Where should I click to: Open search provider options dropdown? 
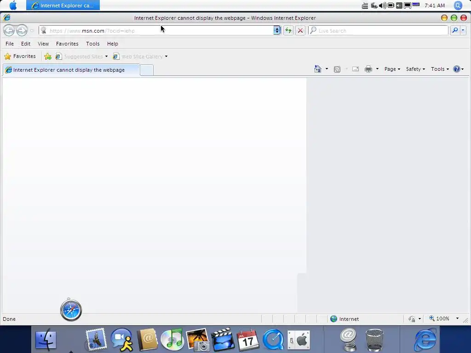(463, 30)
